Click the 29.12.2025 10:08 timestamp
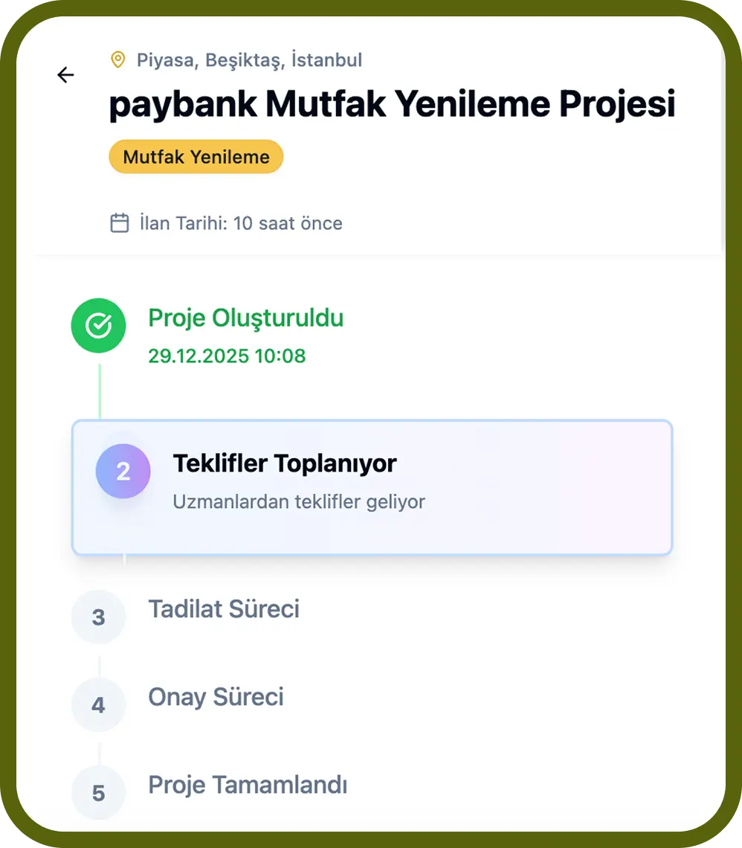 tap(227, 356)
